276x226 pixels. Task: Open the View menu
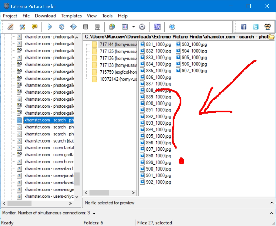[x=92, y=16]
